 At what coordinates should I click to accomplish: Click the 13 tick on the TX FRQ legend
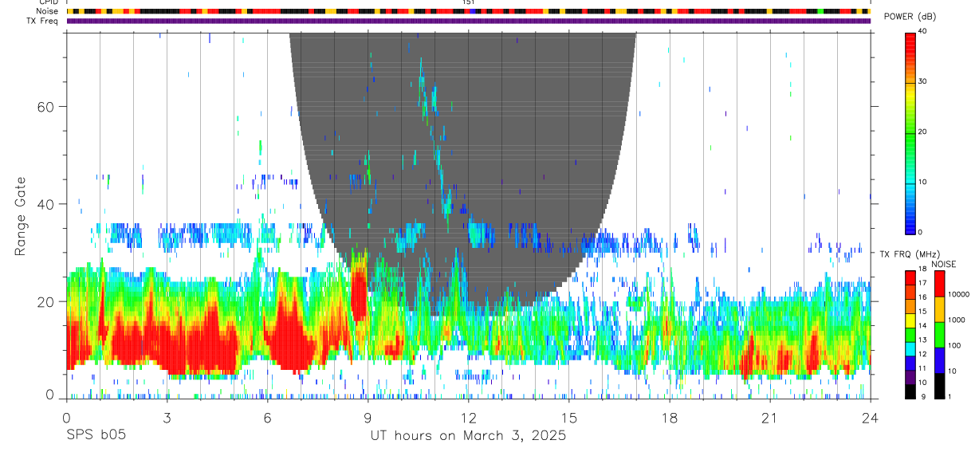[923, 340]
